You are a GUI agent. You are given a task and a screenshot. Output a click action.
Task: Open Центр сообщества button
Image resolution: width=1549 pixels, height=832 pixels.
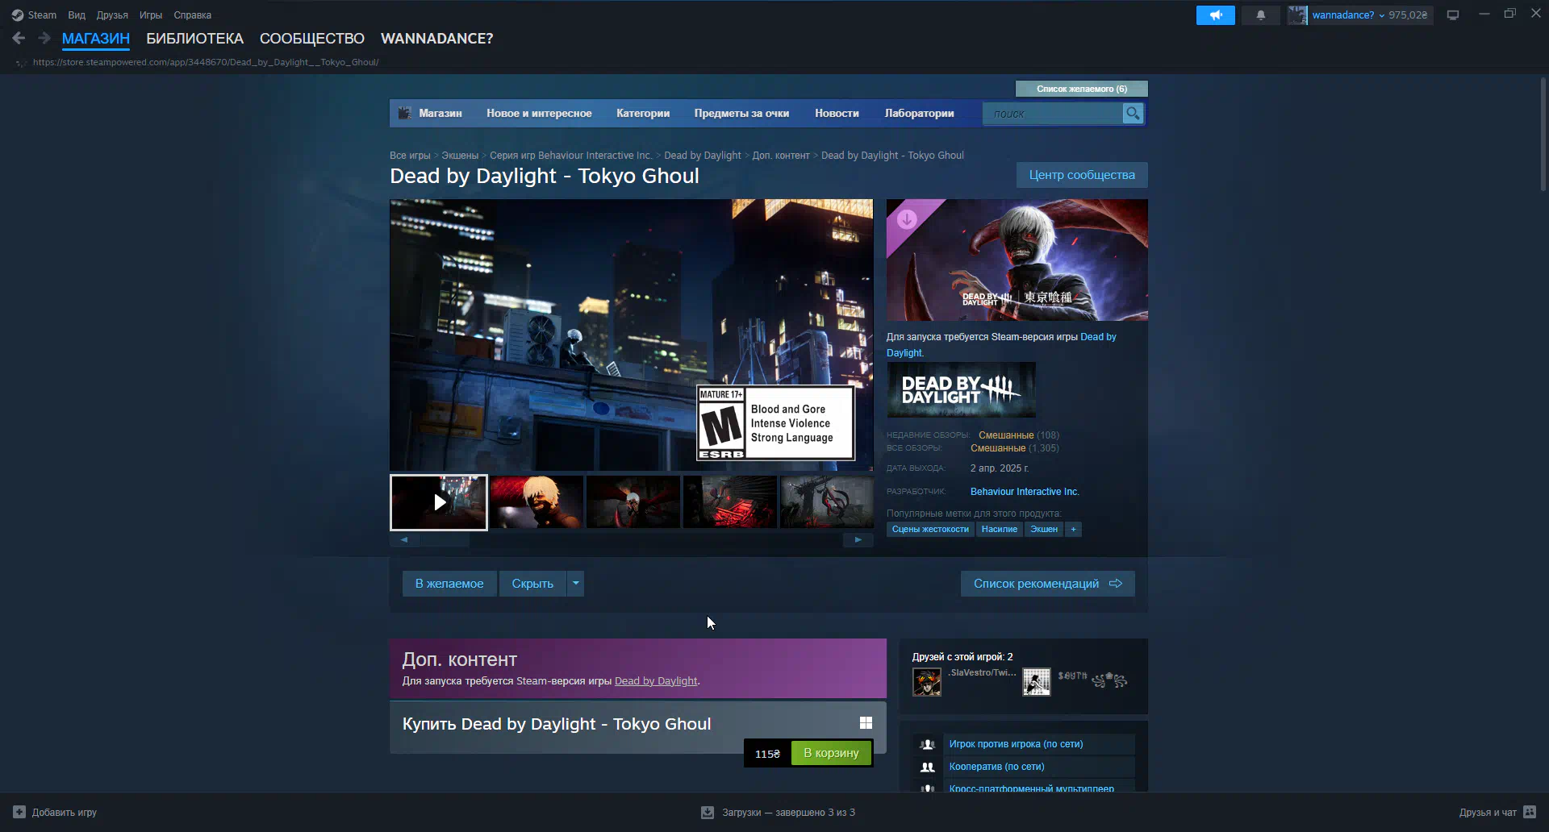1082,175
